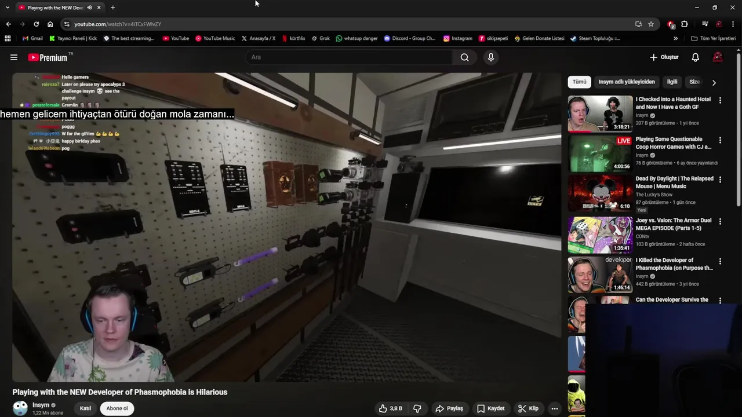The image size is (742, 417).
Task: Open the red extension with badge 2
Action: pos(671,24)
